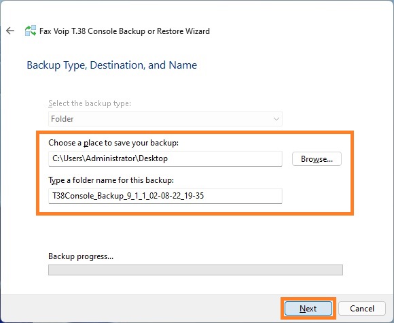Proceed with the Next button

[308, 309]
